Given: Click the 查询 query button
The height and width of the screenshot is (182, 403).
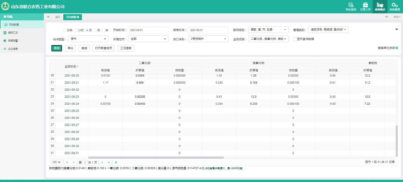Looking at the screenshot, I should 57,48.
